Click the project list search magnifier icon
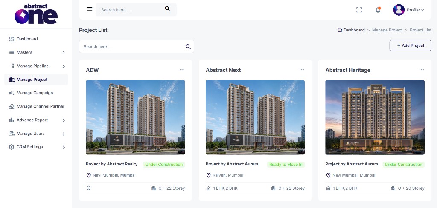 (x=188, y=47)
